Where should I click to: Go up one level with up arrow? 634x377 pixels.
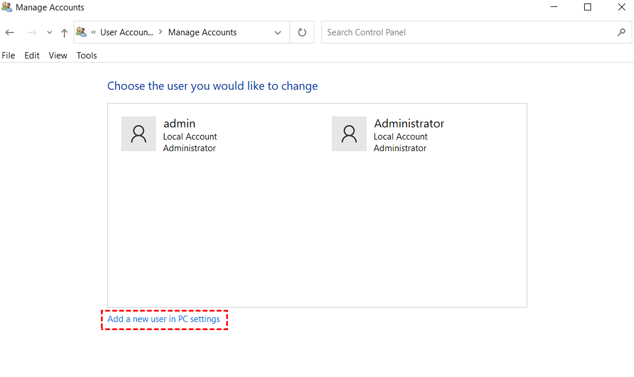pyautogui.click(x=64, y=32)
